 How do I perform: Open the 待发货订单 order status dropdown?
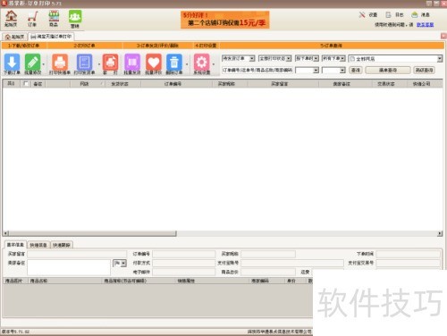(239, 58)
